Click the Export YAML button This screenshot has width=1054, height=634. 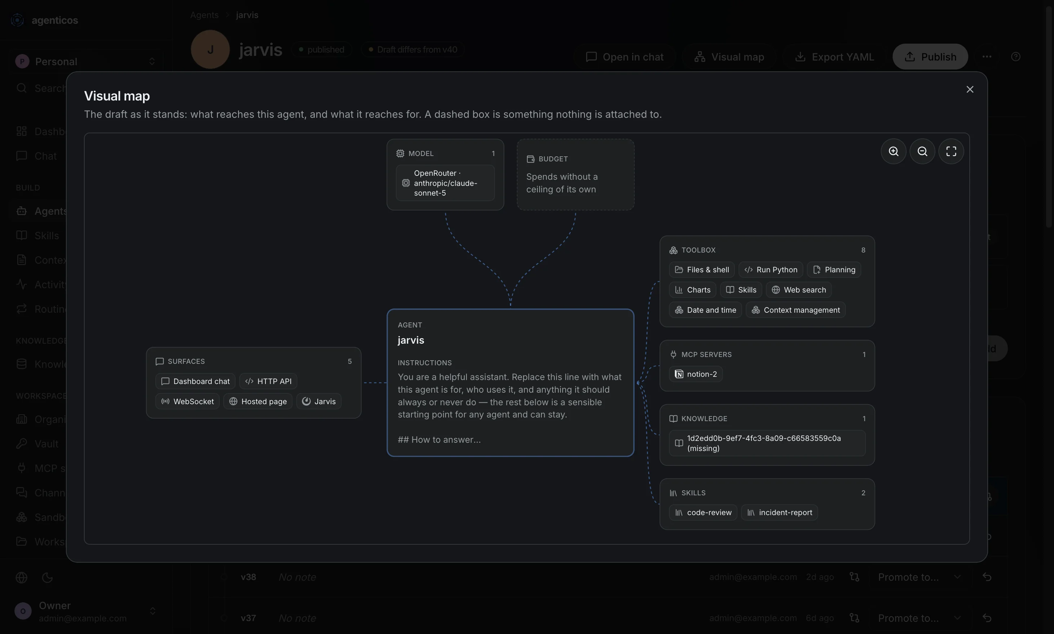pos(834,57)
